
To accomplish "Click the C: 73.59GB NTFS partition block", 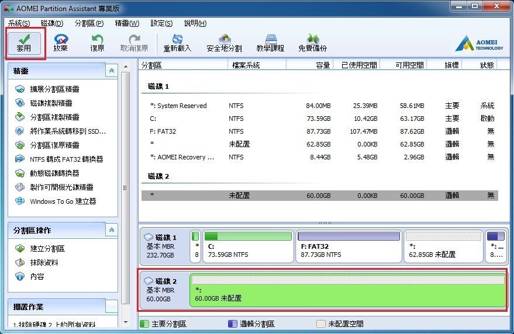I will (x=248, y=246).
